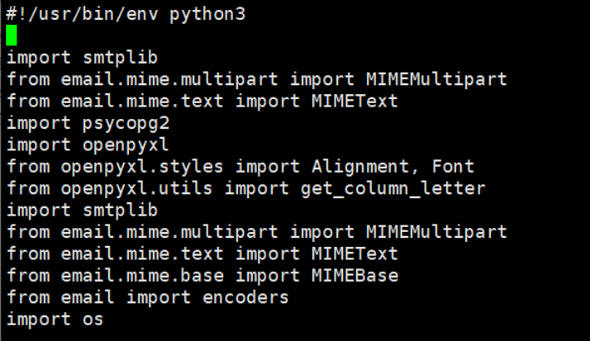This screenshot has width=590, height=341.
Task: Click 'email.mime.base' module name
Action: (x=142, y=276)
